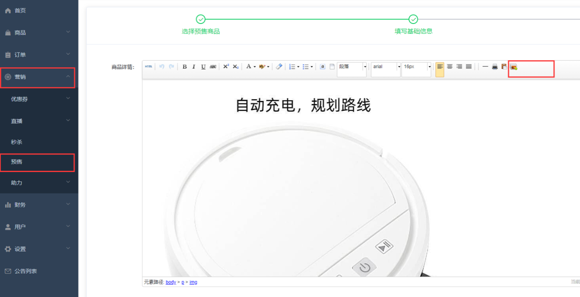This screenshot has height=297, width=580.
Task: Open paragraph format combo box
Action: [352, 69]
